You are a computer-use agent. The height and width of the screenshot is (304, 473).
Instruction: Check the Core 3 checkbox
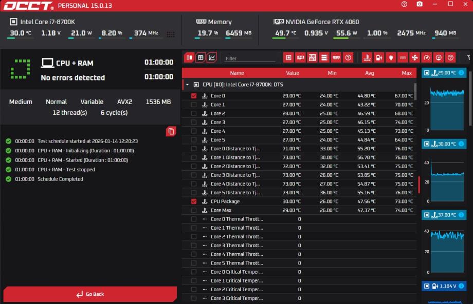pos(194,122)
